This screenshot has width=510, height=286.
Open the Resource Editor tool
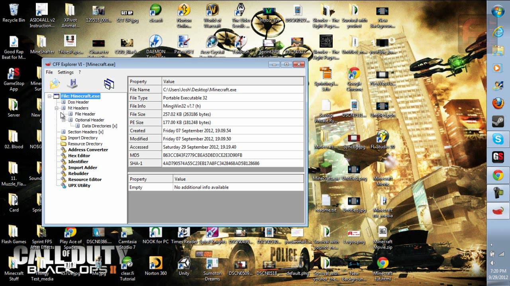pos(84,180)
